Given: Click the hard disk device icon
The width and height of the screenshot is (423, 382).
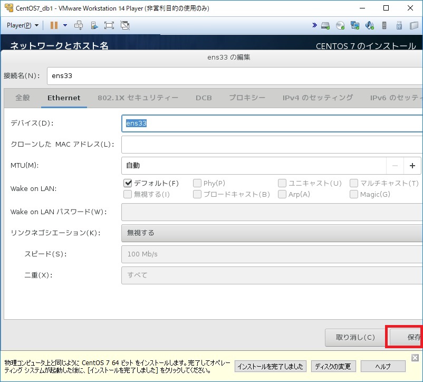Looking at the screenshot, I should (x=325, y=26).
